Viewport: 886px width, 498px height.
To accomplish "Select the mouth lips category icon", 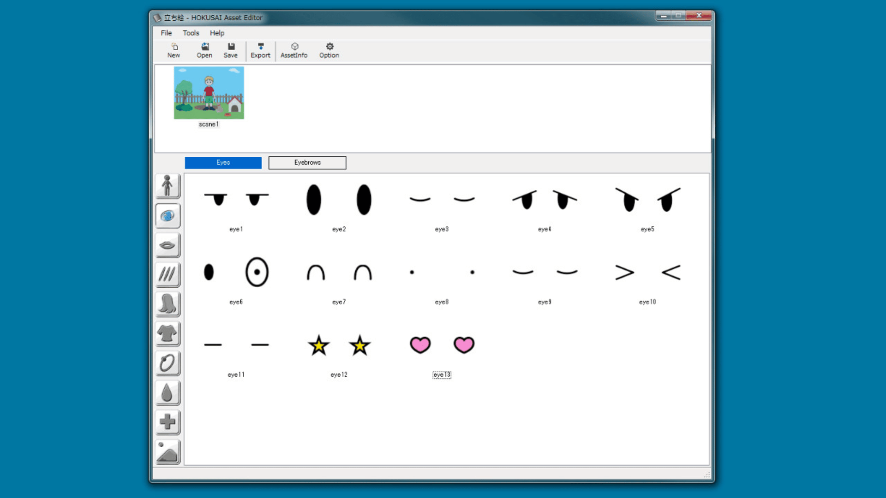I will point(168,245).
